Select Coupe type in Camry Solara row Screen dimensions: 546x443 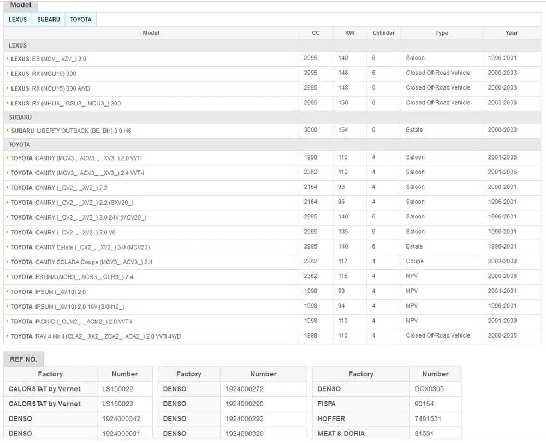415,261
